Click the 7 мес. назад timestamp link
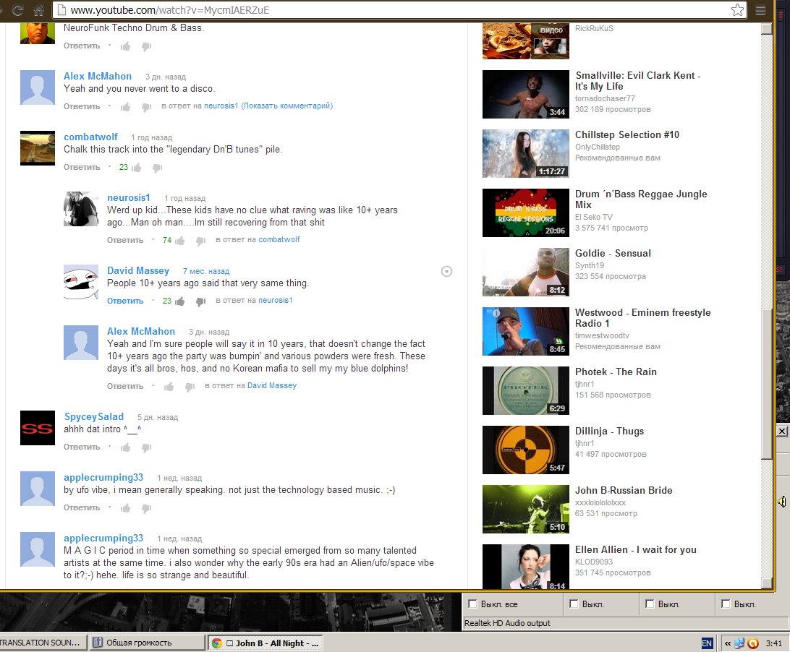The image size is (790, 652). [x=206, y=271]
